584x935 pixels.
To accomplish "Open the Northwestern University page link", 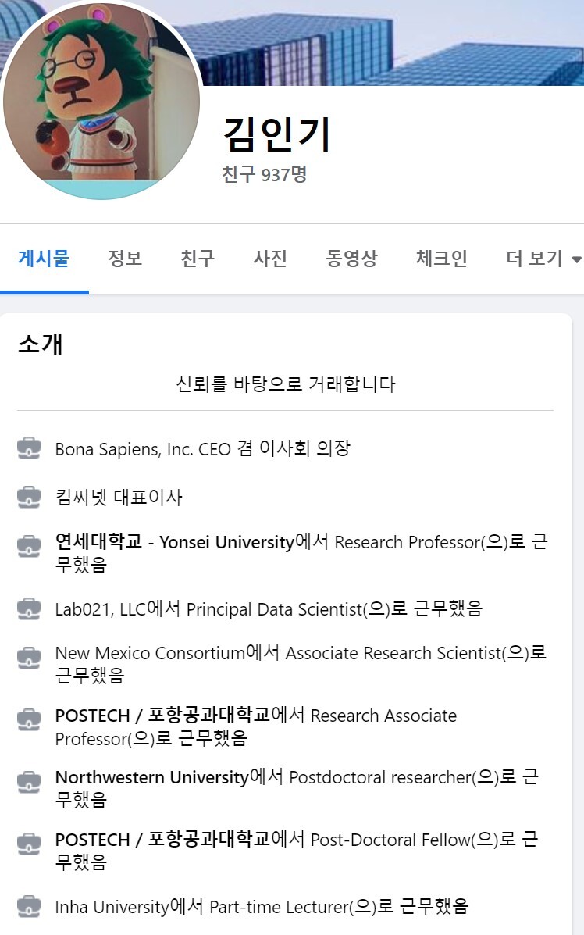I will click(151, 777).
